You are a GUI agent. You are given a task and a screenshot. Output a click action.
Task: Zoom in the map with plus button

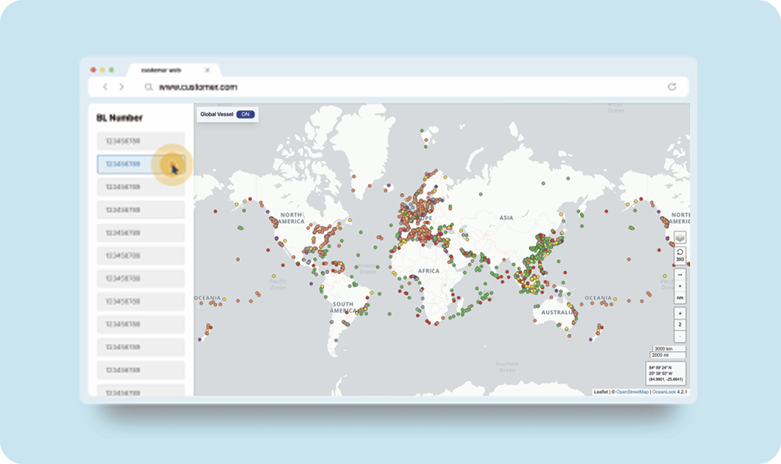(x=680, y=314)
